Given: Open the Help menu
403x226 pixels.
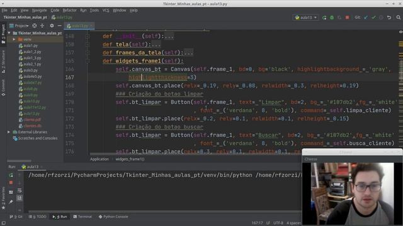Looking at the screenshot, I should [133, 10].
